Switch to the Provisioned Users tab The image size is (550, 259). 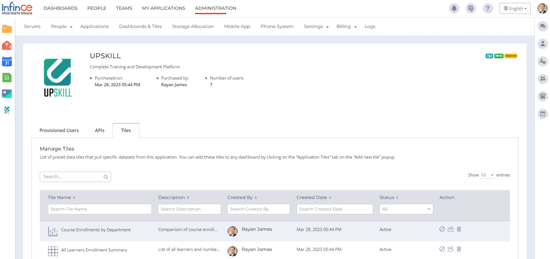click(x=59, y=131)
